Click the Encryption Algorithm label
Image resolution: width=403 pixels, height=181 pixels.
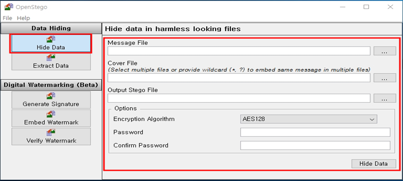[144, 119]
